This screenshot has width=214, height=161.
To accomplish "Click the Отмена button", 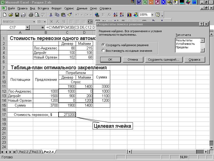I will click(133, 60).
